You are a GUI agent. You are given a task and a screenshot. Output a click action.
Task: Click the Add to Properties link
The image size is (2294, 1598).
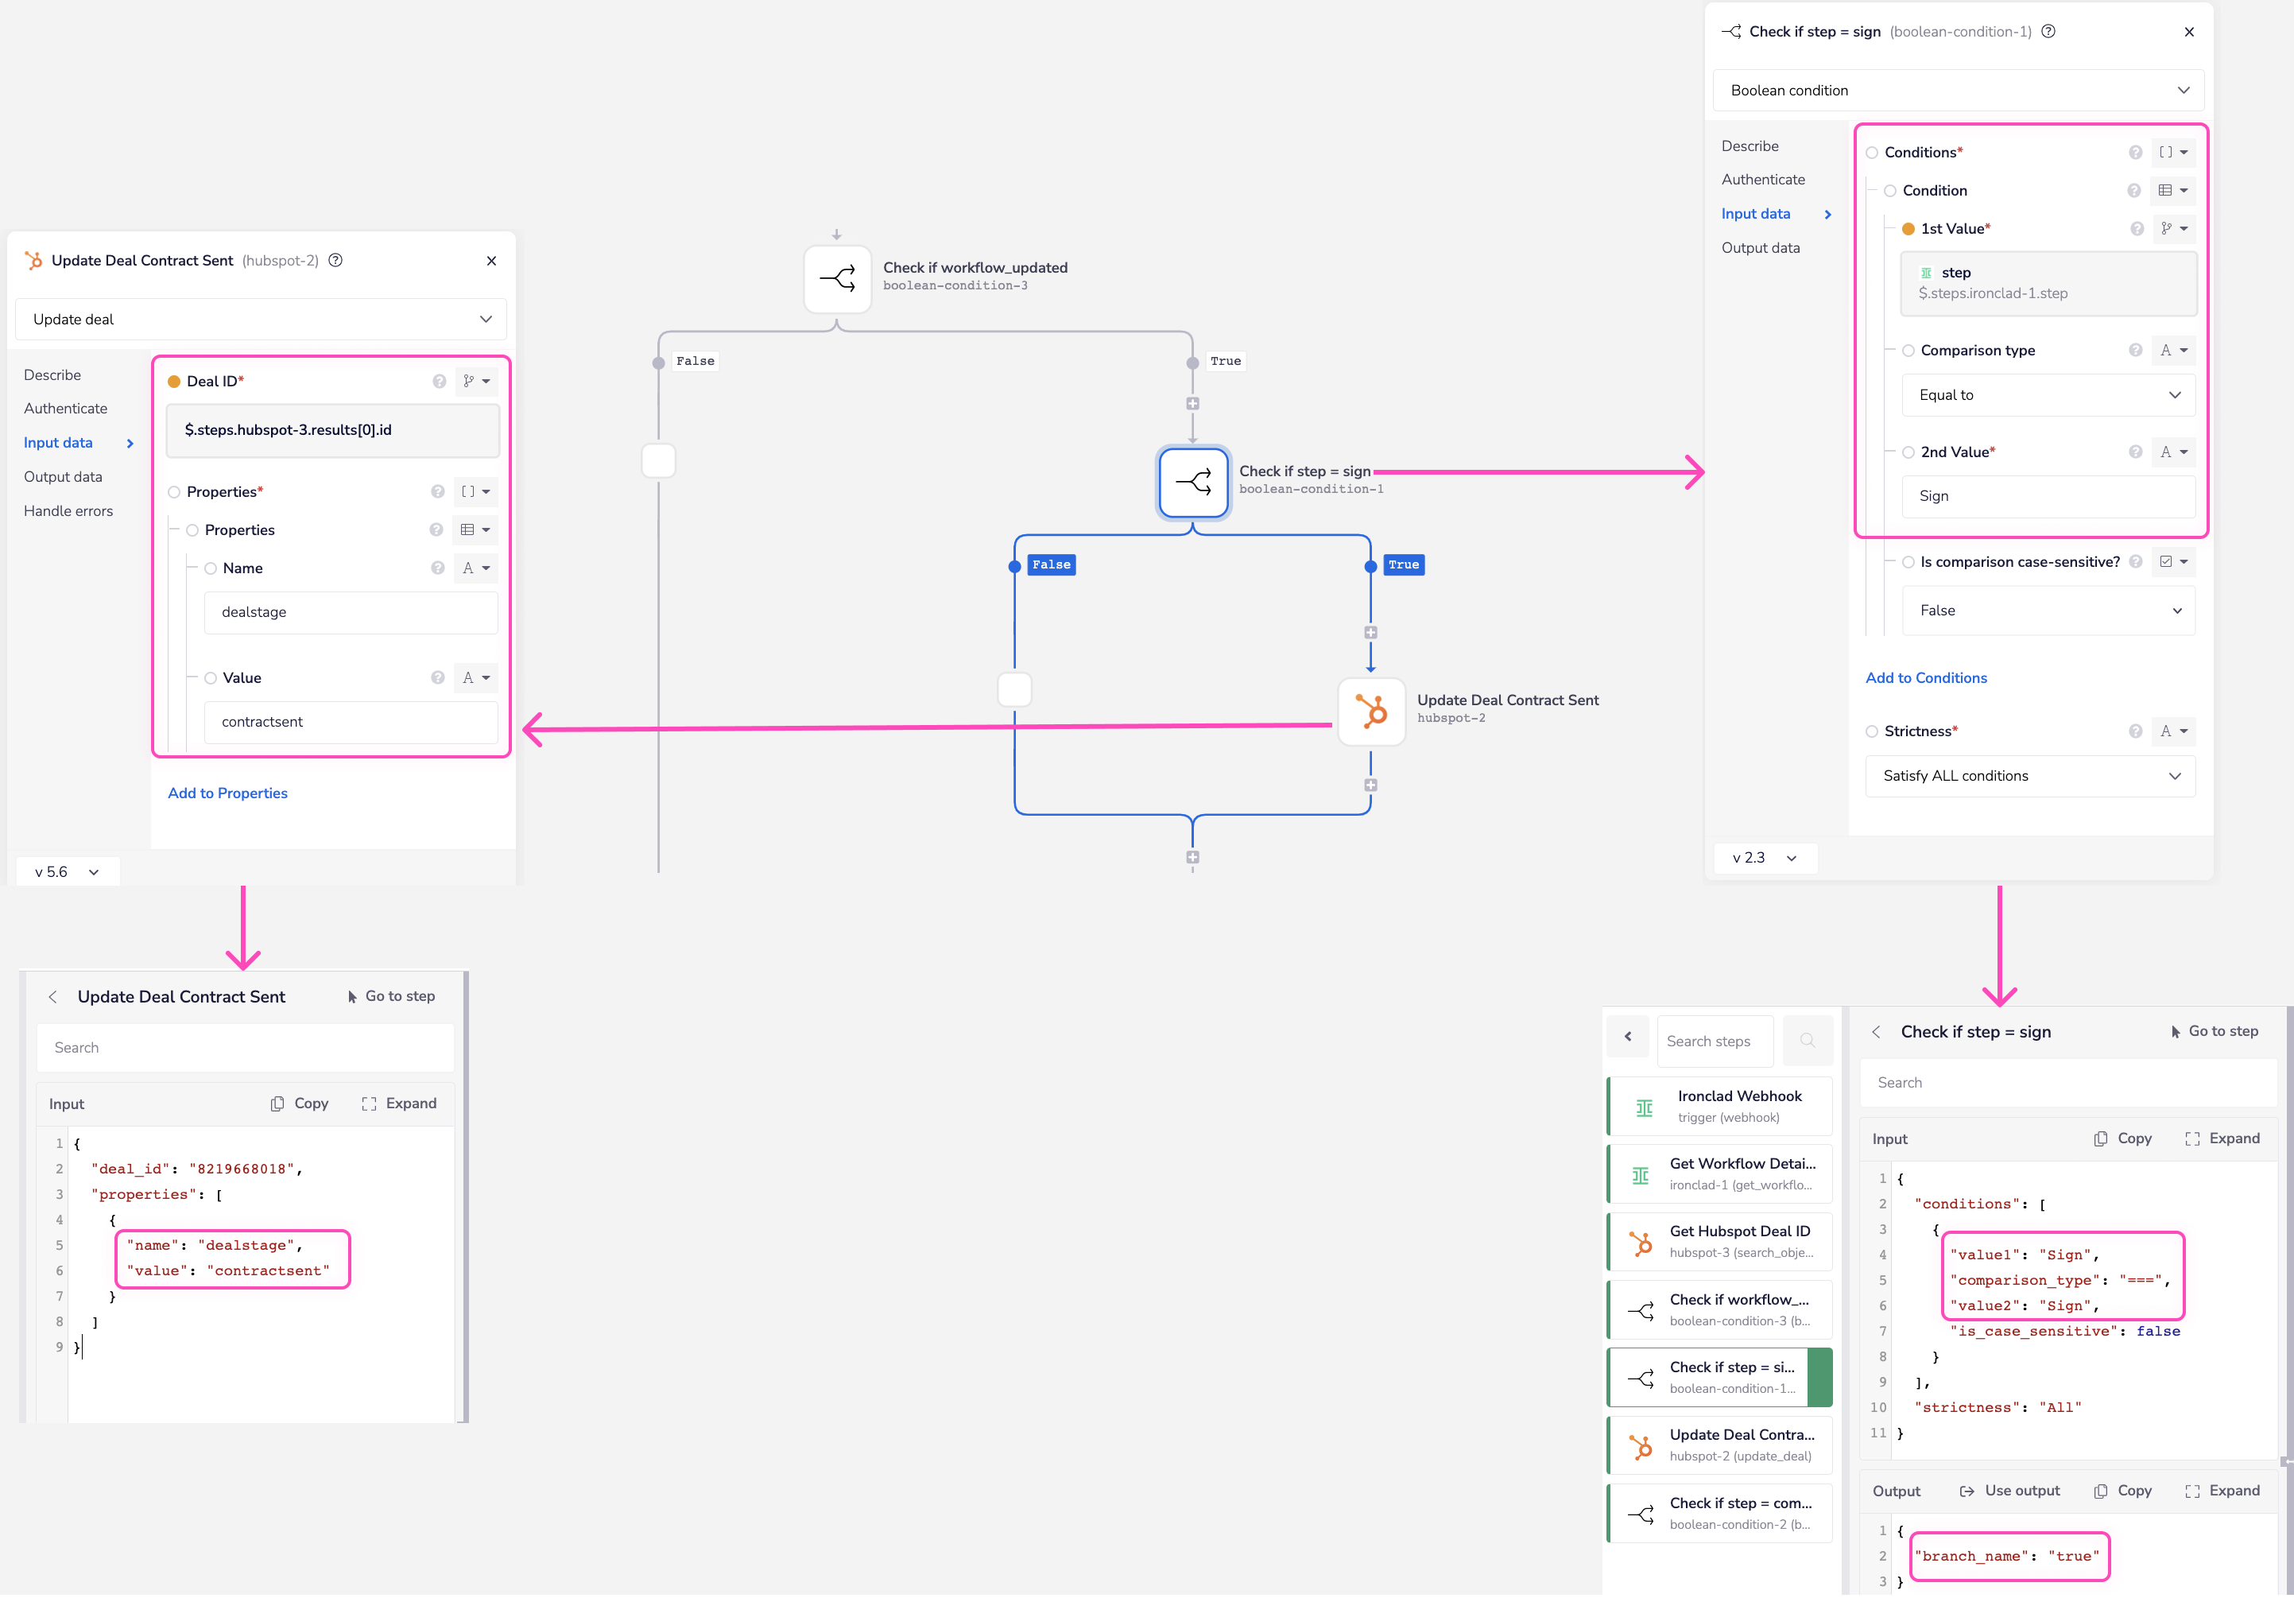228,793
